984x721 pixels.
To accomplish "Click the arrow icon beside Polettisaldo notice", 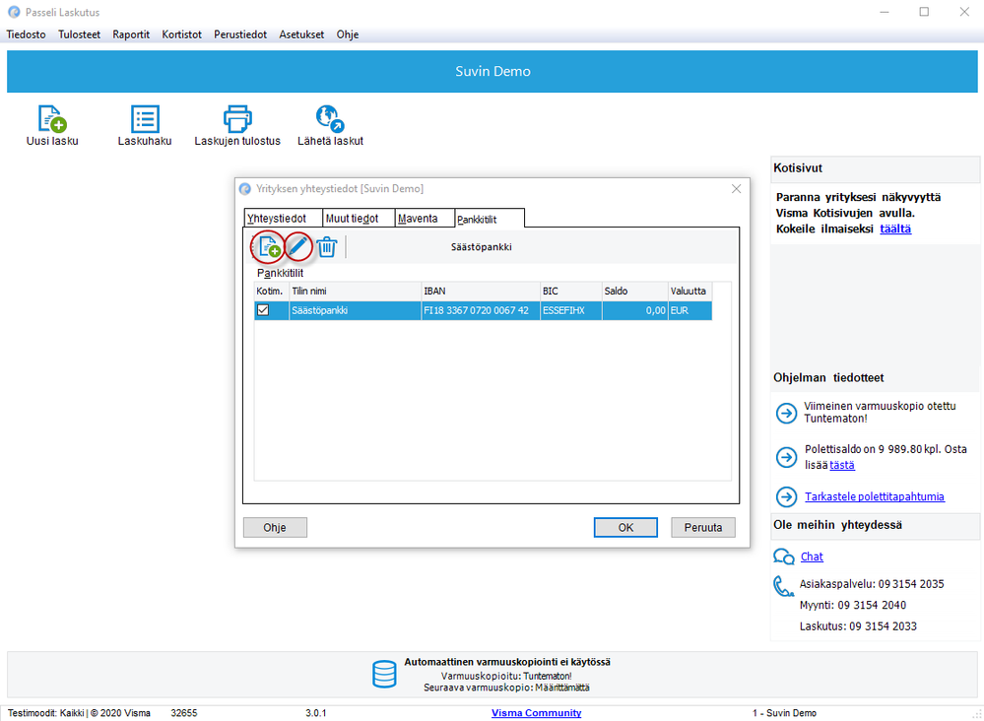I will coord(786,457).
